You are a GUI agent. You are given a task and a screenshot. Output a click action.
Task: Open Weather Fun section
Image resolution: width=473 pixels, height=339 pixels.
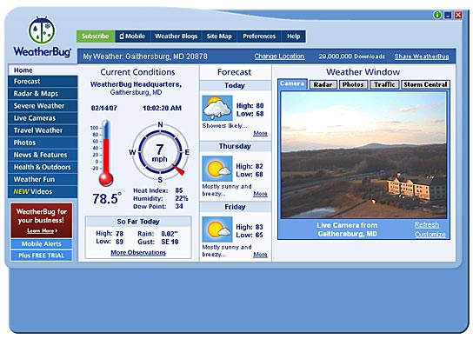click(43, 179)
